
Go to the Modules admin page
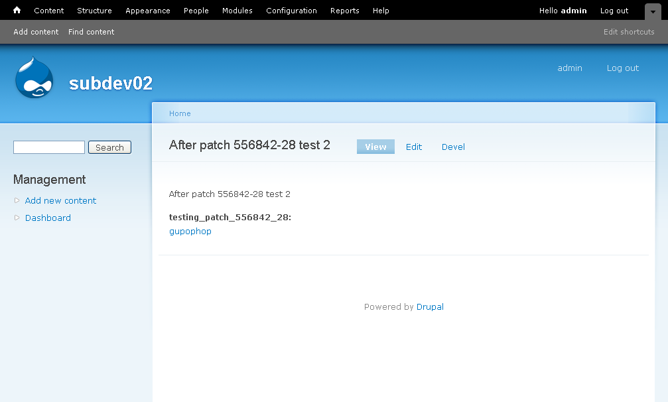tap(237, 11)
